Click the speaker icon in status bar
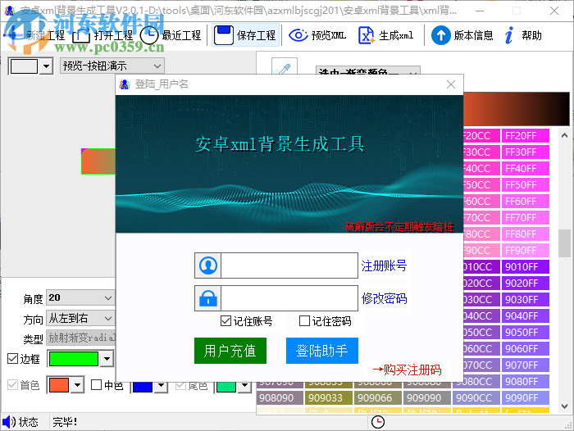 [8, 422]
